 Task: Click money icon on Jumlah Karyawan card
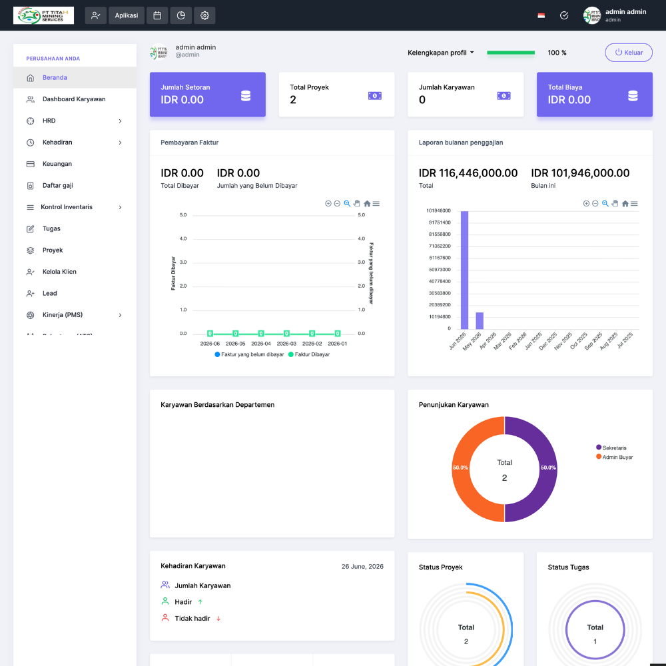pos(503,96)
